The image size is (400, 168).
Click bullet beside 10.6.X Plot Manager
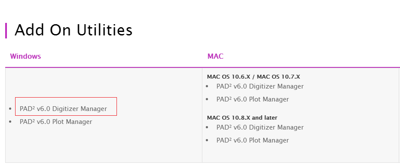pyautogui.click(x=207, y=99)
